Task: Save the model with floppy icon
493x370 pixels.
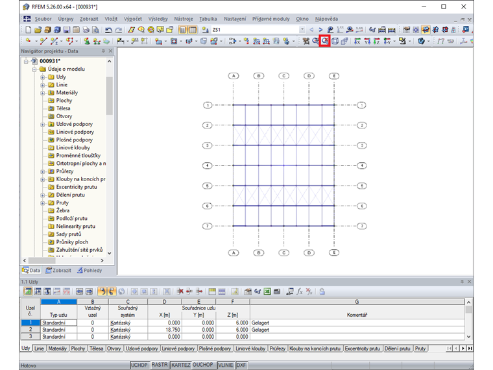Action: tap(67, 30)
